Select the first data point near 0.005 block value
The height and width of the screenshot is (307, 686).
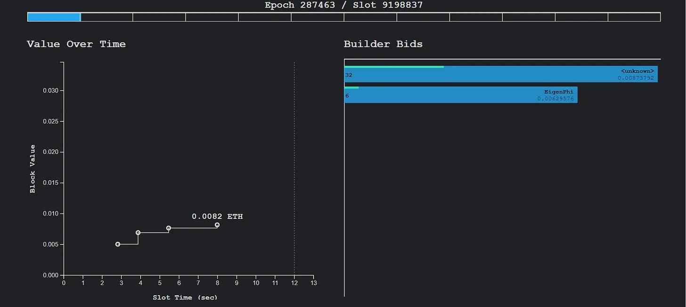(x=118, y=244)
